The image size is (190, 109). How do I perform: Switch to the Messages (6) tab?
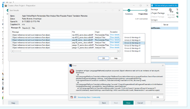pos(16,28)
